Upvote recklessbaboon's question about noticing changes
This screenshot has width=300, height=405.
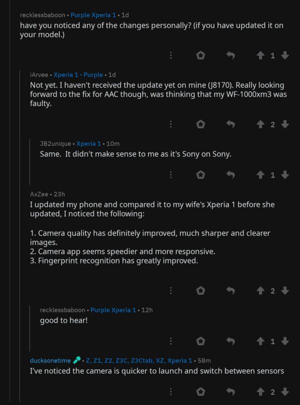[260, 55]
